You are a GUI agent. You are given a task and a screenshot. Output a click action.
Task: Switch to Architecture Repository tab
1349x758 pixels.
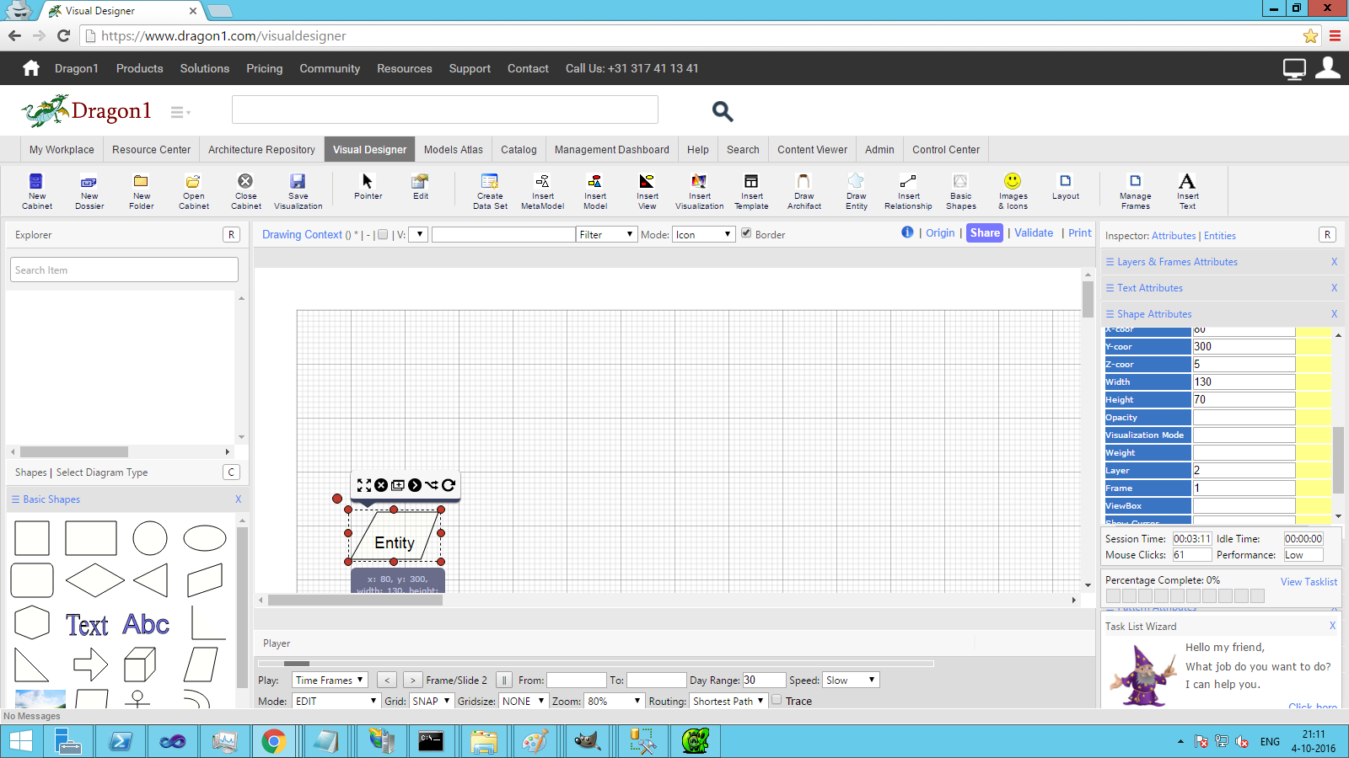coord(261,149)
